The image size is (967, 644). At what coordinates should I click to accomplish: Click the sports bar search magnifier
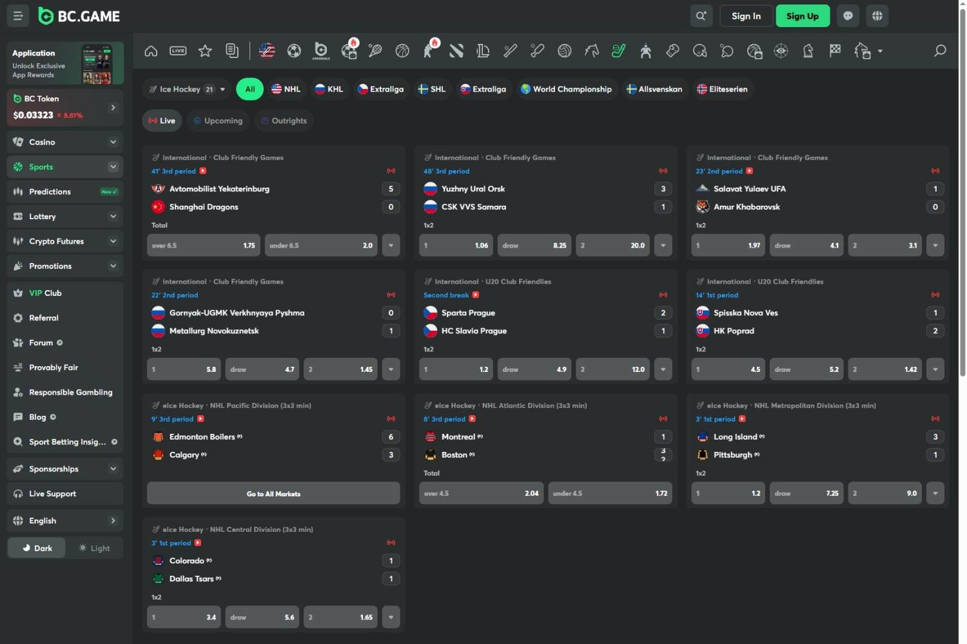pyautogui.click(x=940, y=51)
